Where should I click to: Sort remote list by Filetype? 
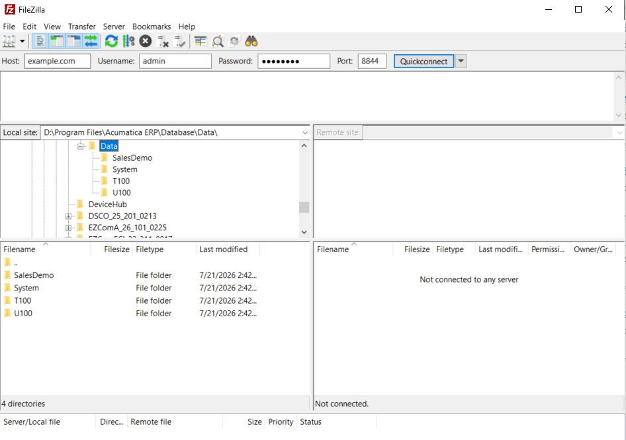454,249
